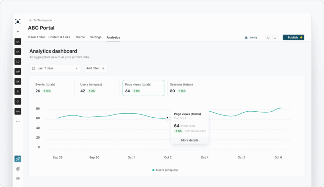Click the app logo icon in sidebar
This screenshot has height=187, width=324.
click(18, 22)
